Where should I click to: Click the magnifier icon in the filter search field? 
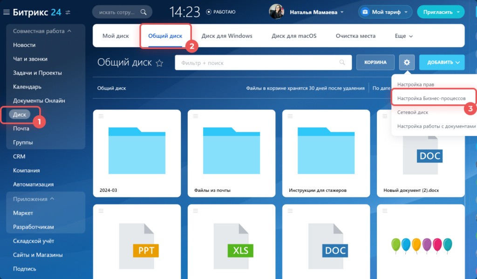click(x=342, y=62)
